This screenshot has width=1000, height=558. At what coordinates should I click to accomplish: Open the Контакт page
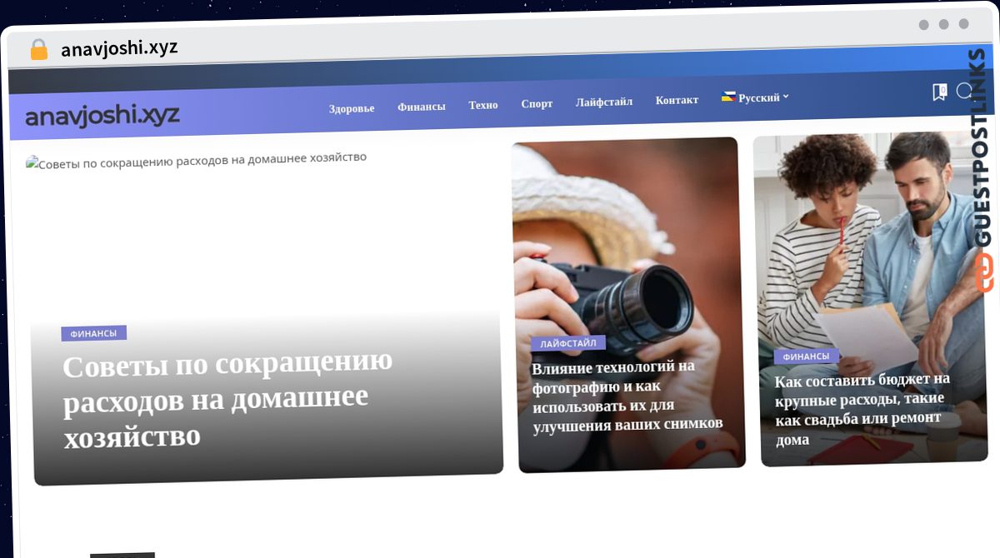(677, 100)
